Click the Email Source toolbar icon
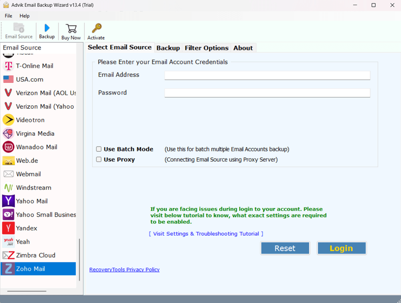 point(19,27)
